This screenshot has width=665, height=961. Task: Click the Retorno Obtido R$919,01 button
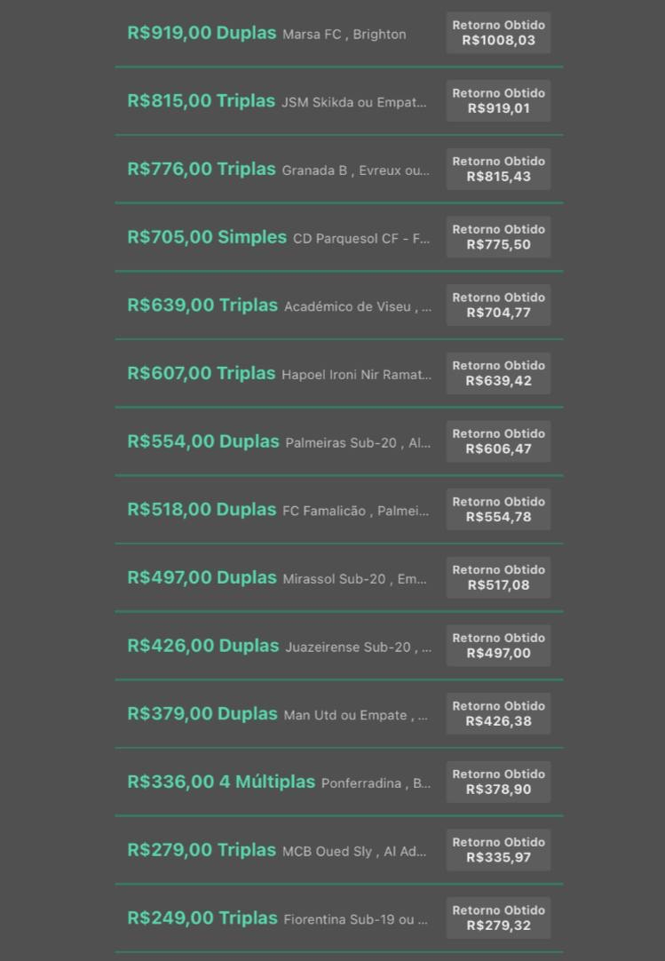point(498,101)
